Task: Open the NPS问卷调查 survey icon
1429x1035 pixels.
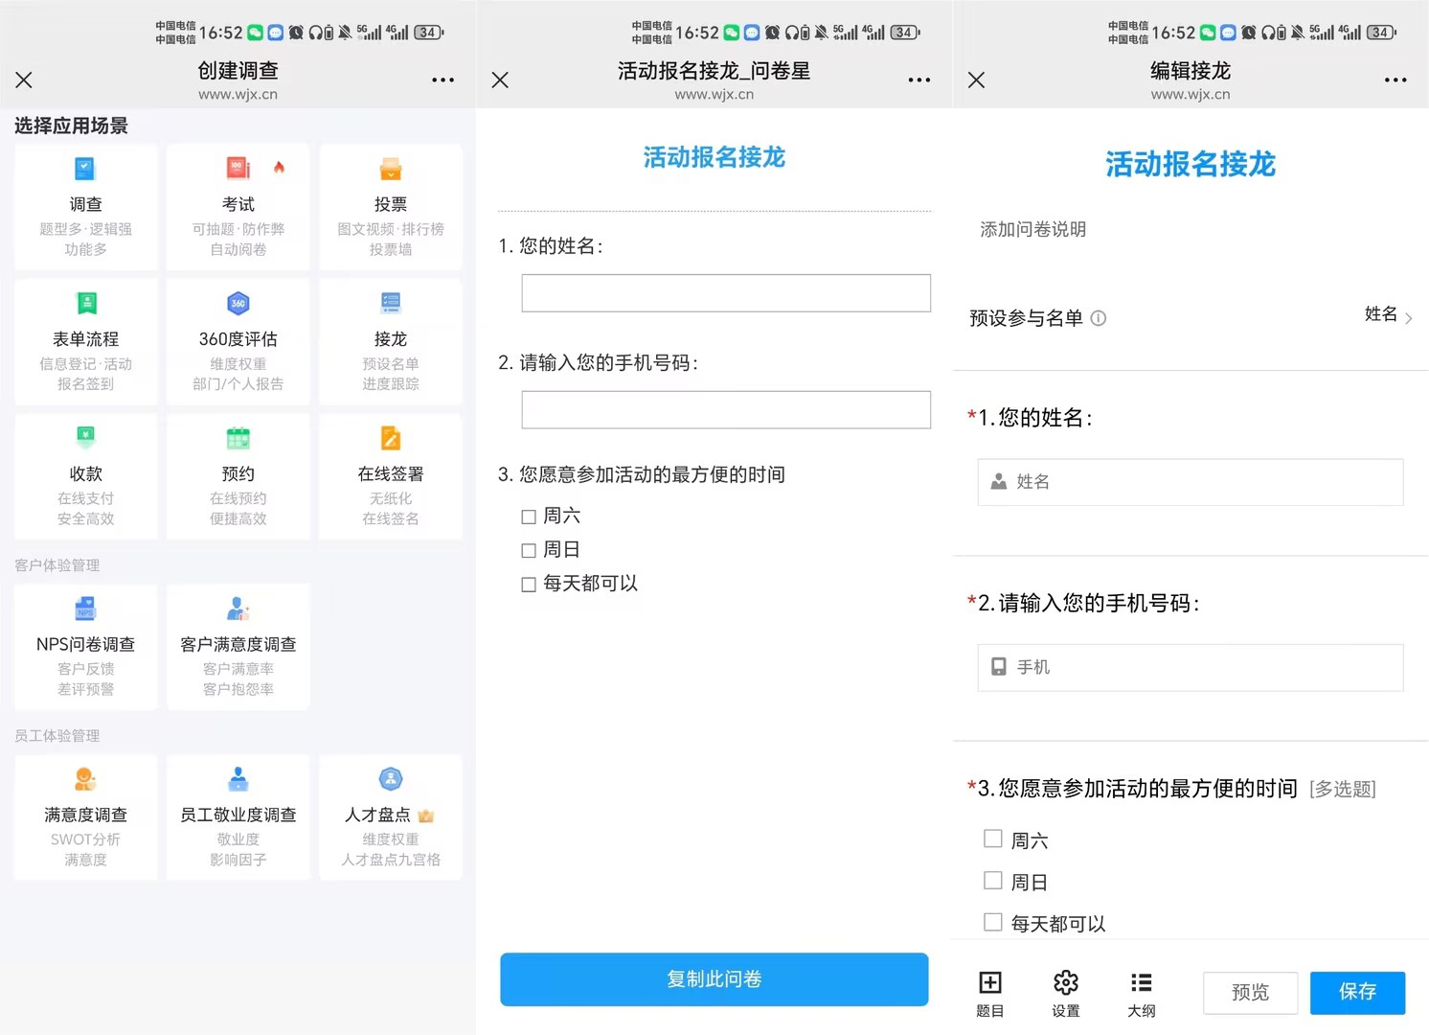Action: click(x=85, y=609)
